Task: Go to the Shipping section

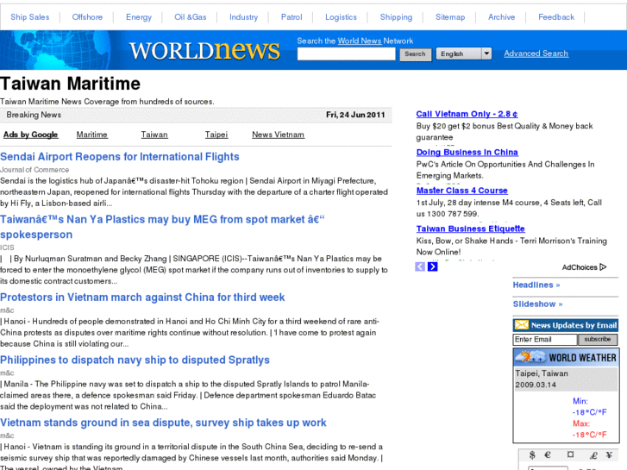Action: click(396, 17)
